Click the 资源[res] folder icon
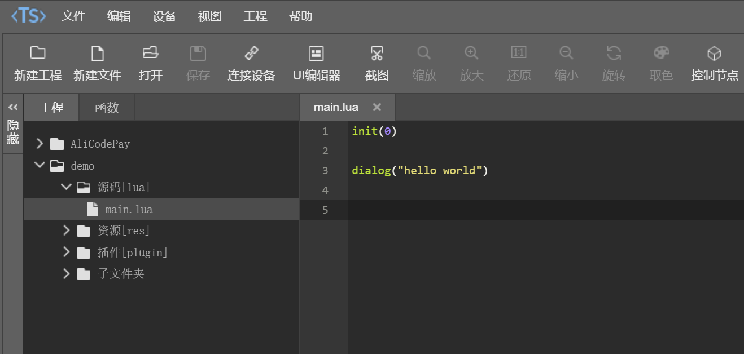Image resolution: width=744 pixels, height=354 pixels. [84, 231]
